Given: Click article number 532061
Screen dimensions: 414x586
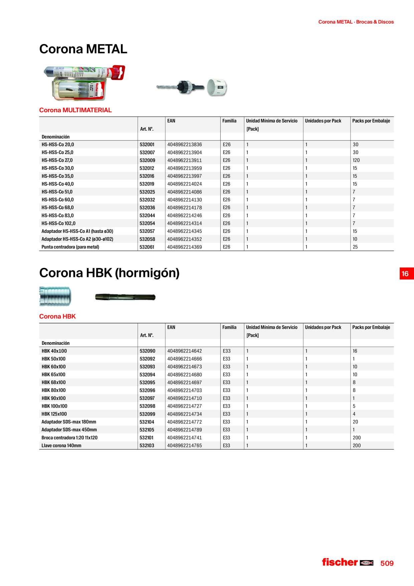Looking at the screenshot, I should 147,247.
